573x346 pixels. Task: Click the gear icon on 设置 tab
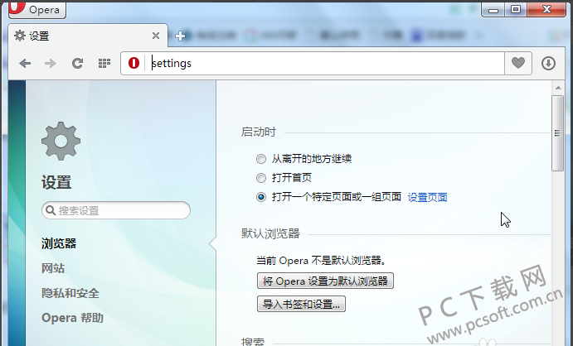coord(20,36)
